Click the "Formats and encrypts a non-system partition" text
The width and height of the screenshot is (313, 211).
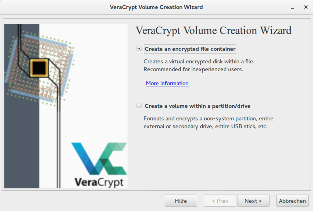click(208, 119)
